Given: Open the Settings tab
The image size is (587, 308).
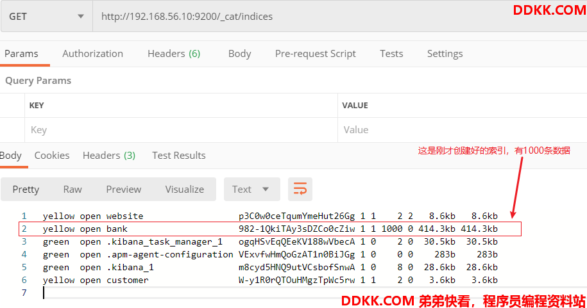Looking at the screenshot, I should tap(445, 54).
